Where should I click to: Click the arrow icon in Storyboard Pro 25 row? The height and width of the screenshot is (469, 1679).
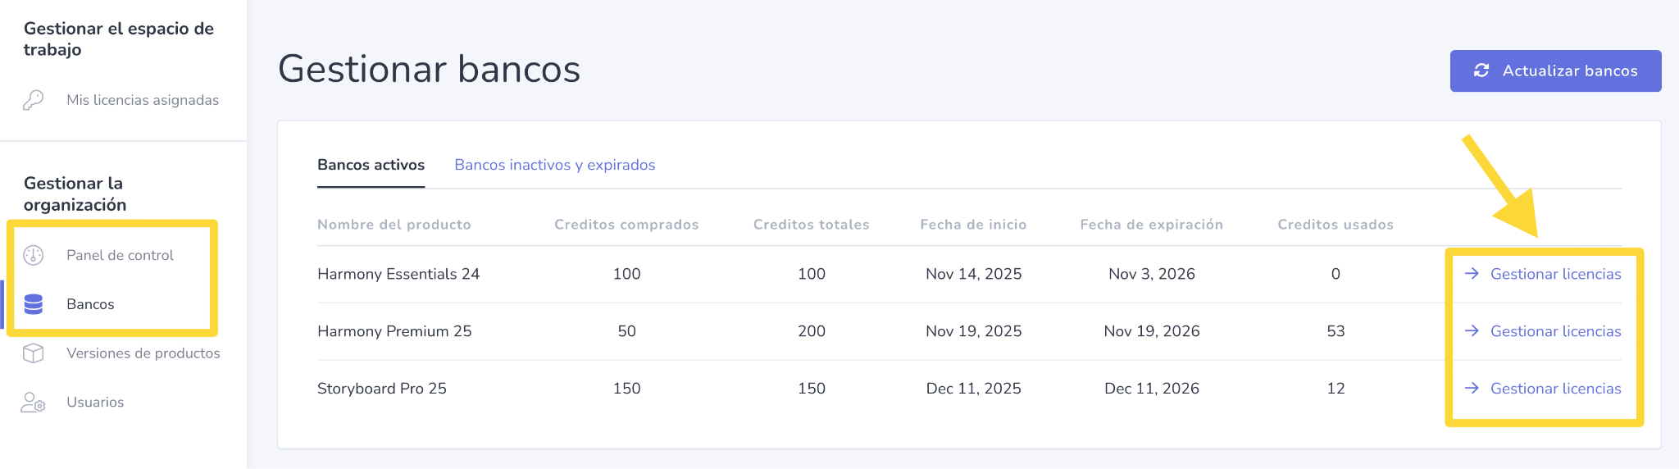click(x=1472, y=389)
